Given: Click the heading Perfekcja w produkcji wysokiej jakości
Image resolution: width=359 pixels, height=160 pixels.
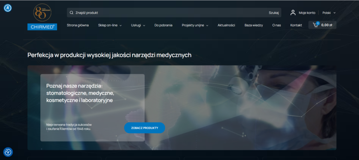Looking at the screenshot, I should point(109,55).
